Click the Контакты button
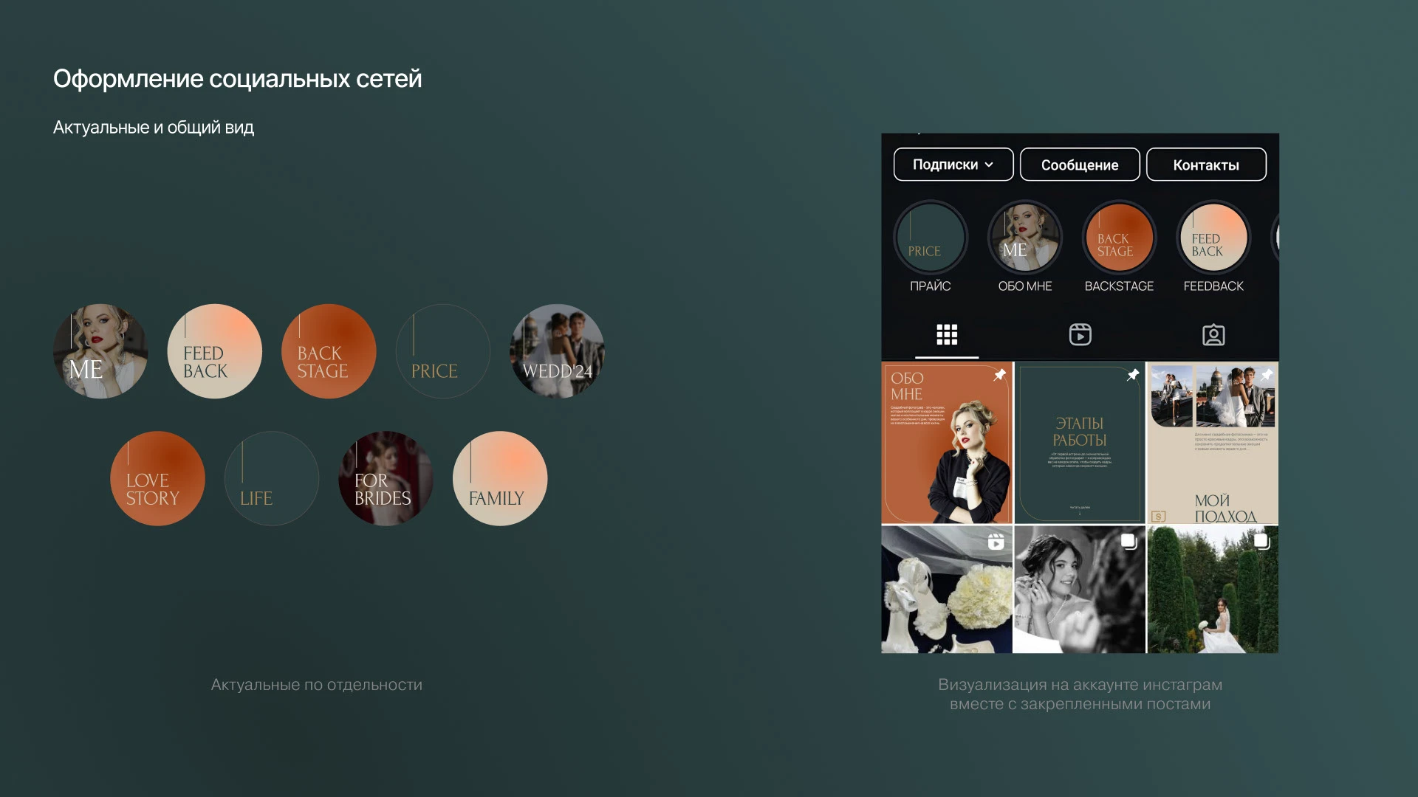 click(1206, 165)
